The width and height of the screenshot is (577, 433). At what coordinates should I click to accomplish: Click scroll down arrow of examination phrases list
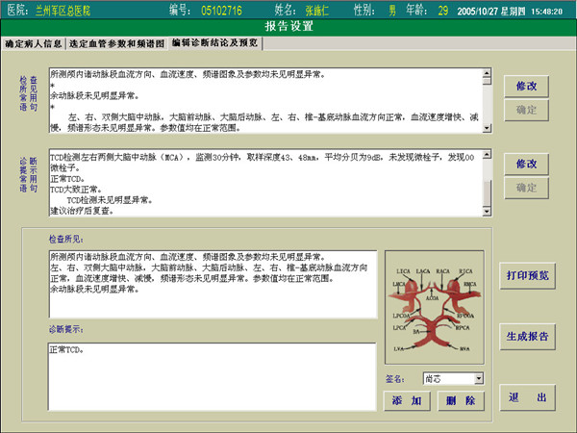(486, 127)
